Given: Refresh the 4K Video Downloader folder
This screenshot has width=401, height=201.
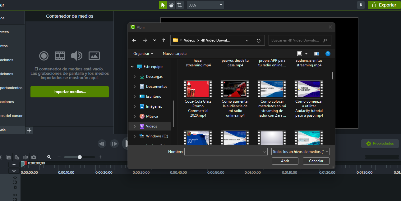Looking at the screenshot, I should point(258,40).
